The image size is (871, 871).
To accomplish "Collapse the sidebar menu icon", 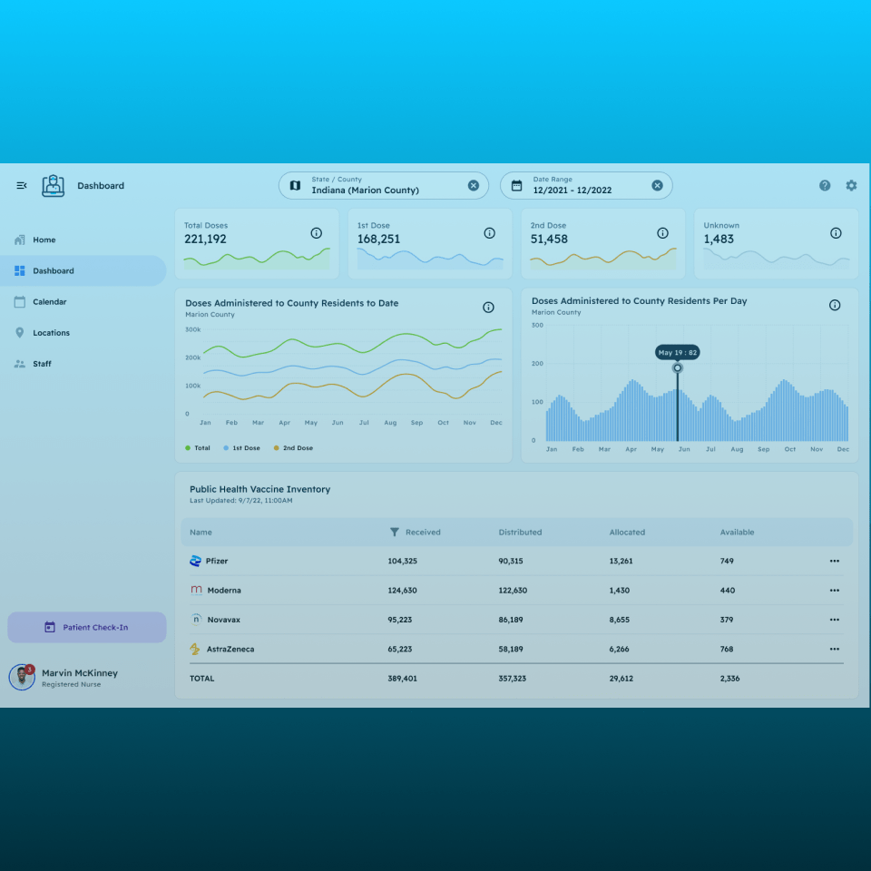I will [22, 186].
